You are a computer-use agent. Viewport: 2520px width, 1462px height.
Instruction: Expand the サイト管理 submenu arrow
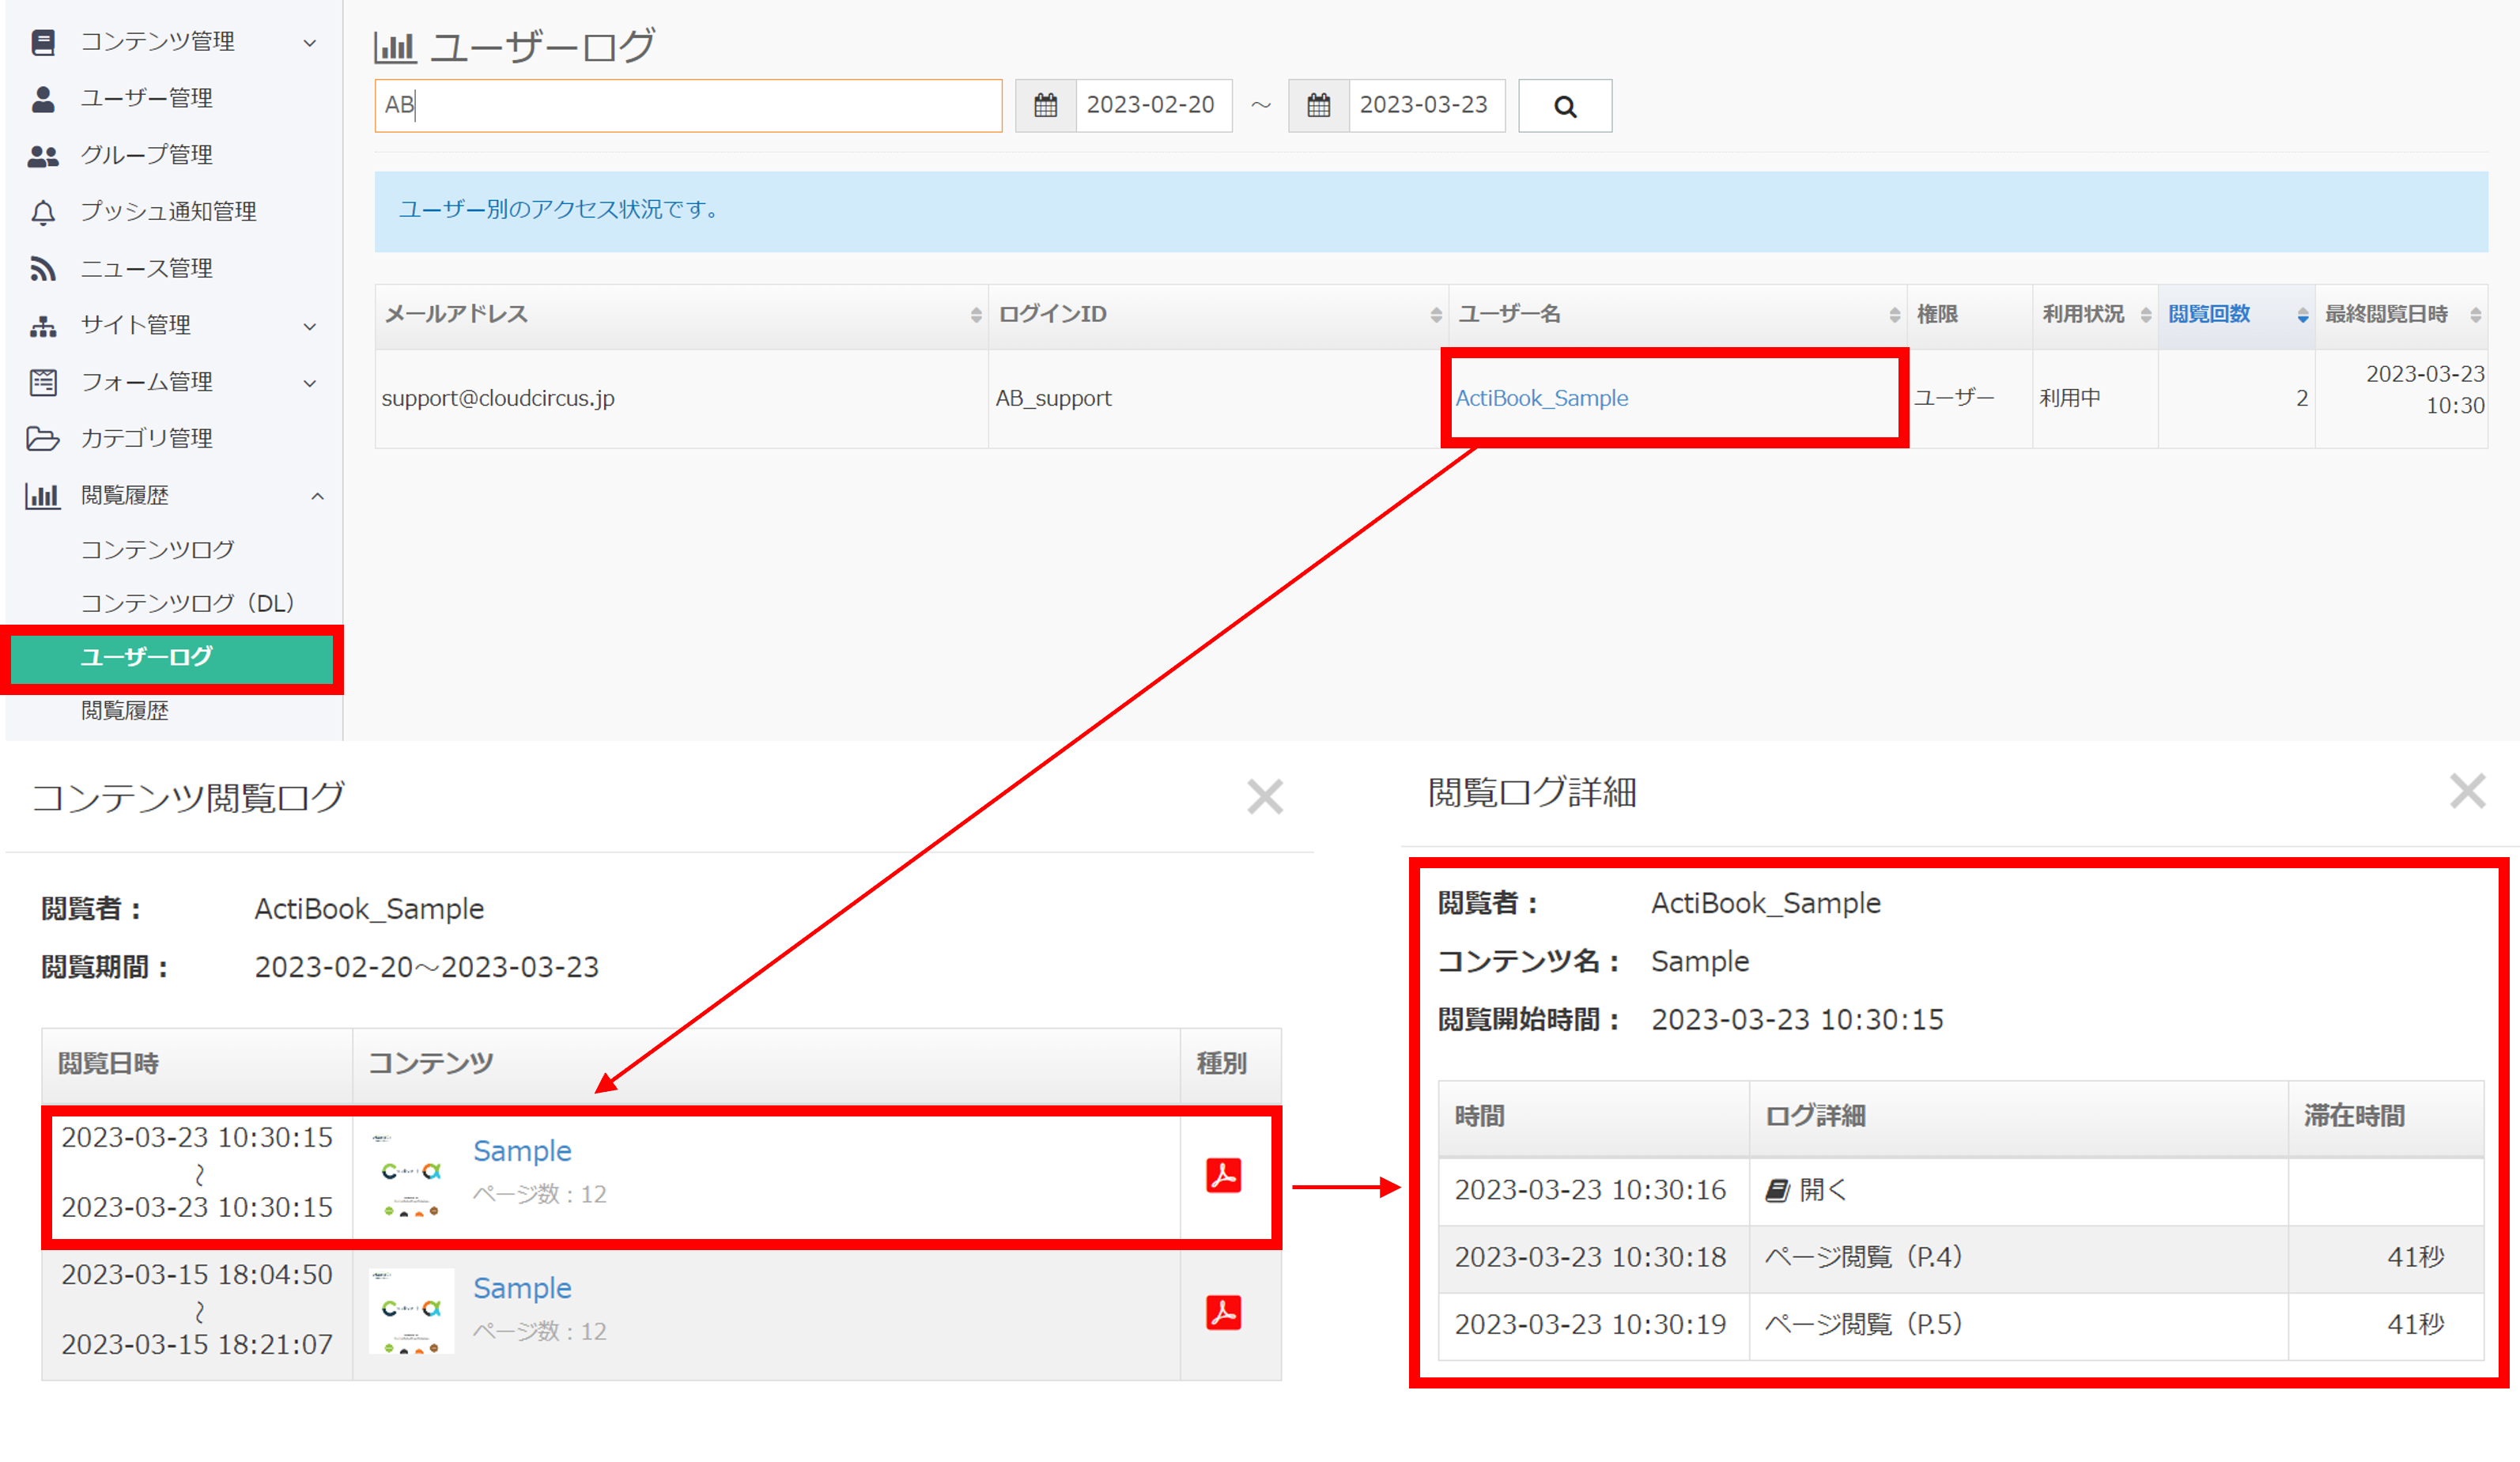coord(310,326)
